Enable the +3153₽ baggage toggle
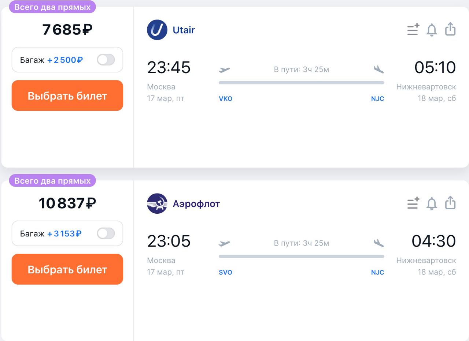Screen dimensions: 469x341 (x=106, y=233)
